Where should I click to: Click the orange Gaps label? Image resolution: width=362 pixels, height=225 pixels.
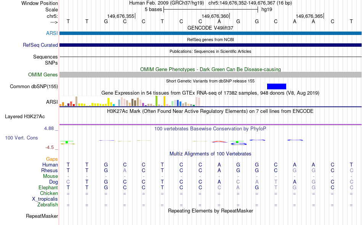pyautogui.click(x=52, y=159)
